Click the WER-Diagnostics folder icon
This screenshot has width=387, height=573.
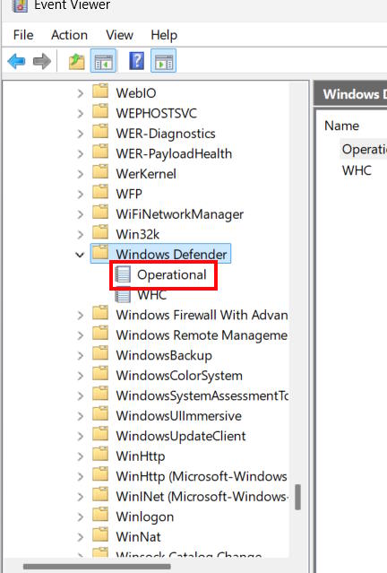coord(100,132)
